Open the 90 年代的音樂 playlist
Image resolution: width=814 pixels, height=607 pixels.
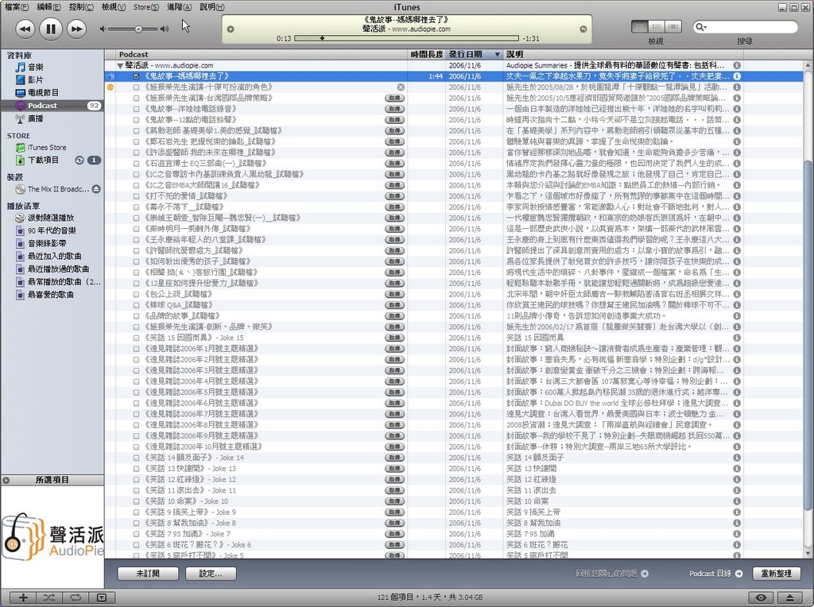pos(52,231)
